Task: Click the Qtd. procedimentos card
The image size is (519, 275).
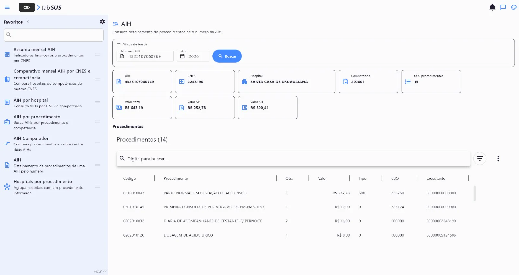Action: 431,81
